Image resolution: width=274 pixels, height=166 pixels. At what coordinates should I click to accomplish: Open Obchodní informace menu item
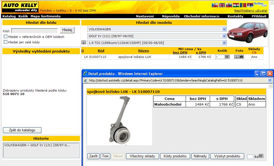tap(201, 16)
